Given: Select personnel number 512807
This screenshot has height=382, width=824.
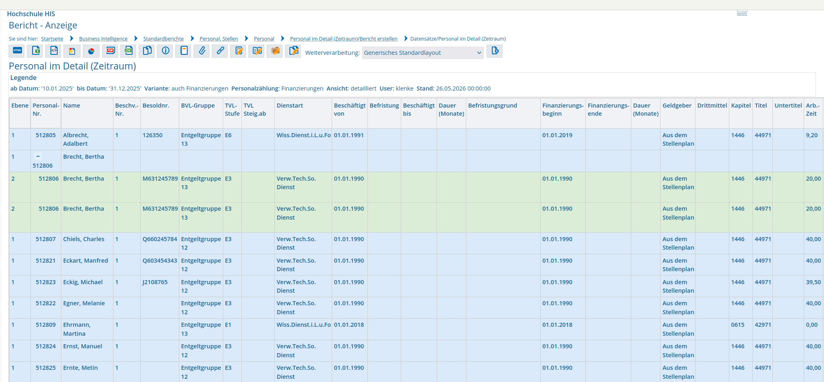Looking at the screenshot, I should [x=46, y=239].
